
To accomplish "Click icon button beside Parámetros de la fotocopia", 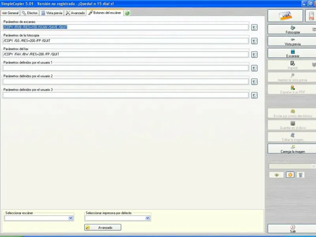I will [x=254, y=41].
